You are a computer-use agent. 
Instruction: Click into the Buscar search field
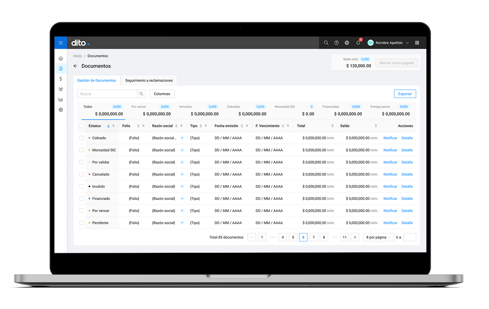[107, 94]
